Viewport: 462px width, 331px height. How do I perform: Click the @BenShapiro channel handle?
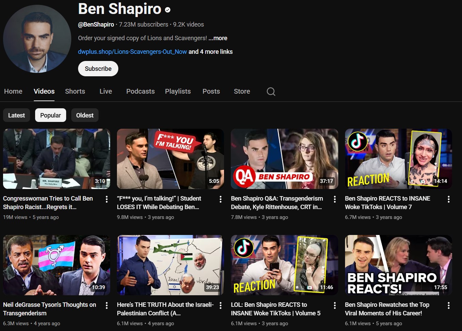96,25
